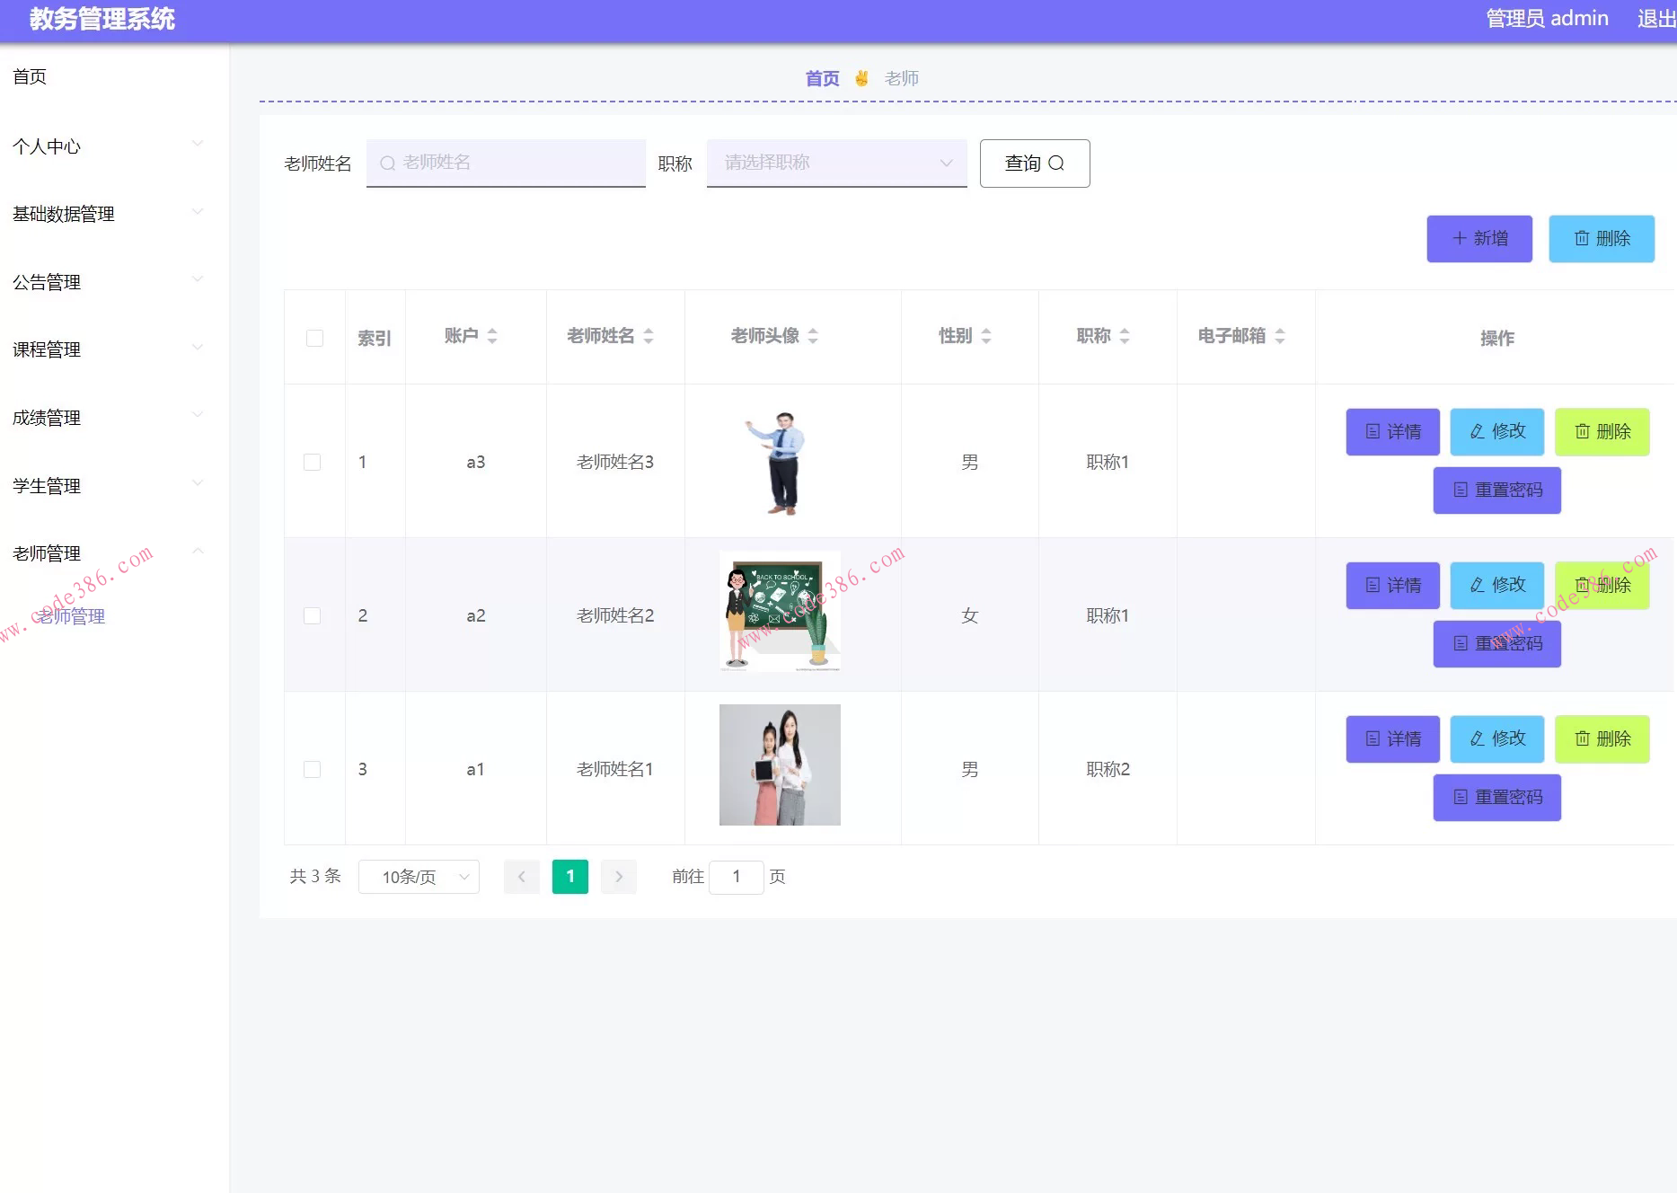Screen dimensions: 1677x1193
Task: Select the checkbox for account a1 row
Action: coord(313,769)
